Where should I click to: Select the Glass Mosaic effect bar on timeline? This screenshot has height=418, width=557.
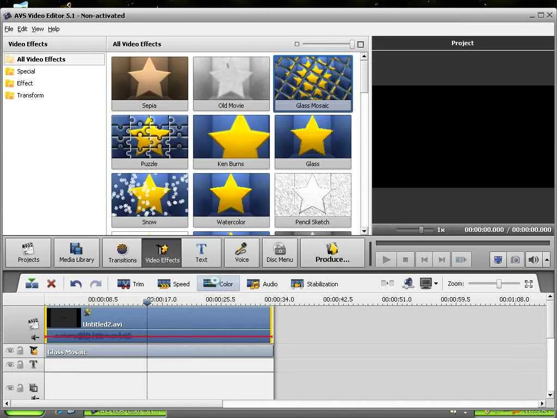(159, 352)
